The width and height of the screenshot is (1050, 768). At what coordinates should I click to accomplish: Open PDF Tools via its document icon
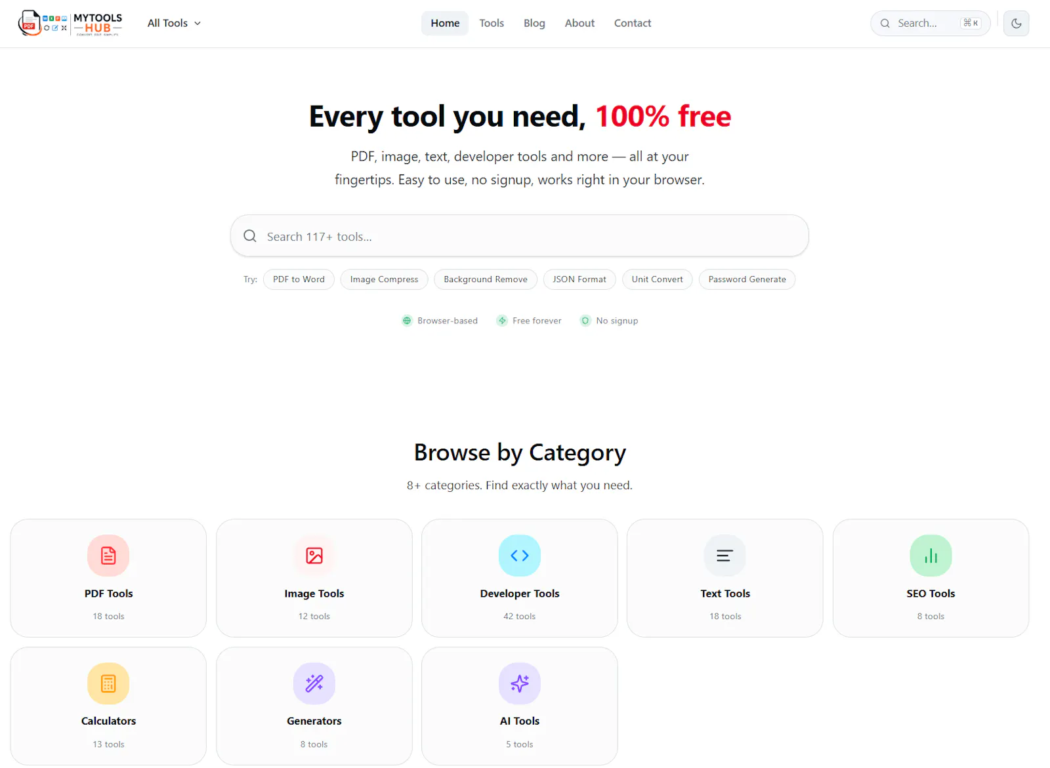tap(108, 556)
